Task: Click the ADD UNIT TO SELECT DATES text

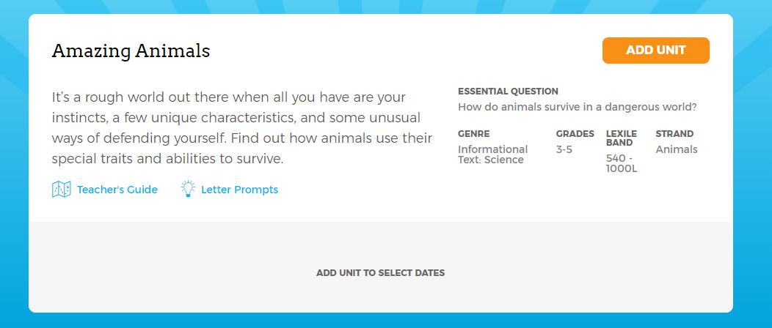Action: [381, 273]
